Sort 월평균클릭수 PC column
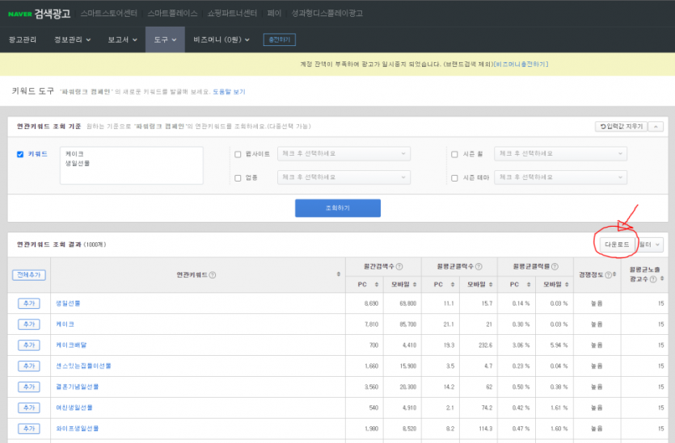Viewport: 675px width, 443px height. point(453,285)
